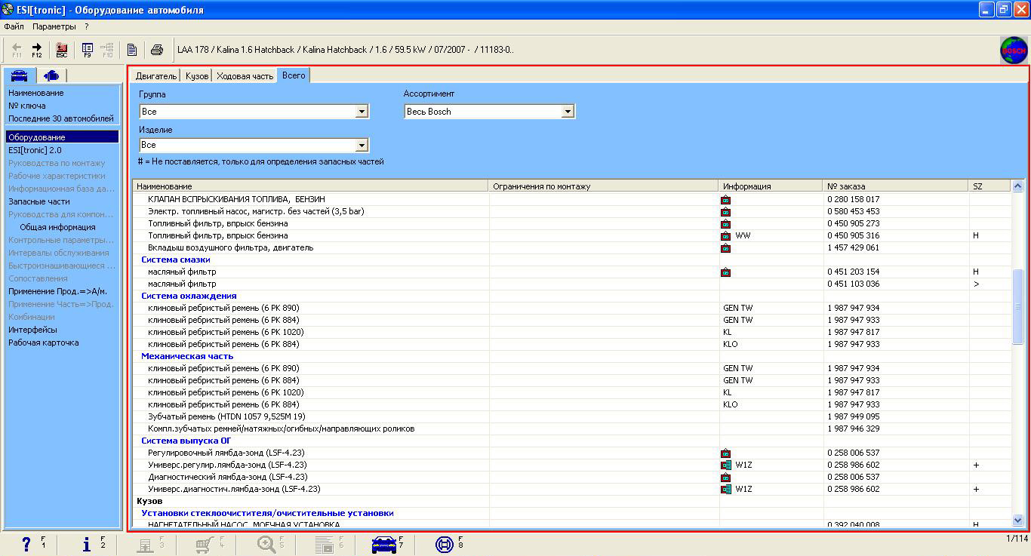Click the № заказа column header
This screenshot has height=556, width=1031.
896,186
